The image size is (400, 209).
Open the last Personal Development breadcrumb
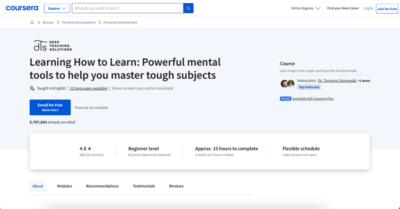[x=120, y=22]
